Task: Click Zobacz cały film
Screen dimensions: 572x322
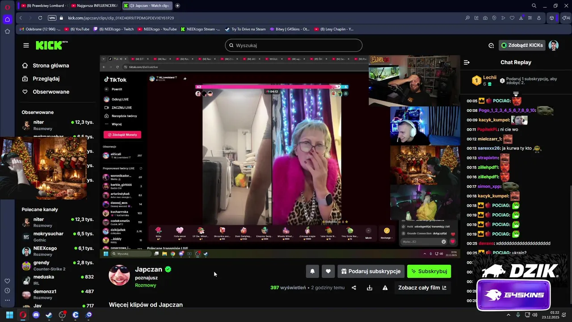Action: point(422,288)
